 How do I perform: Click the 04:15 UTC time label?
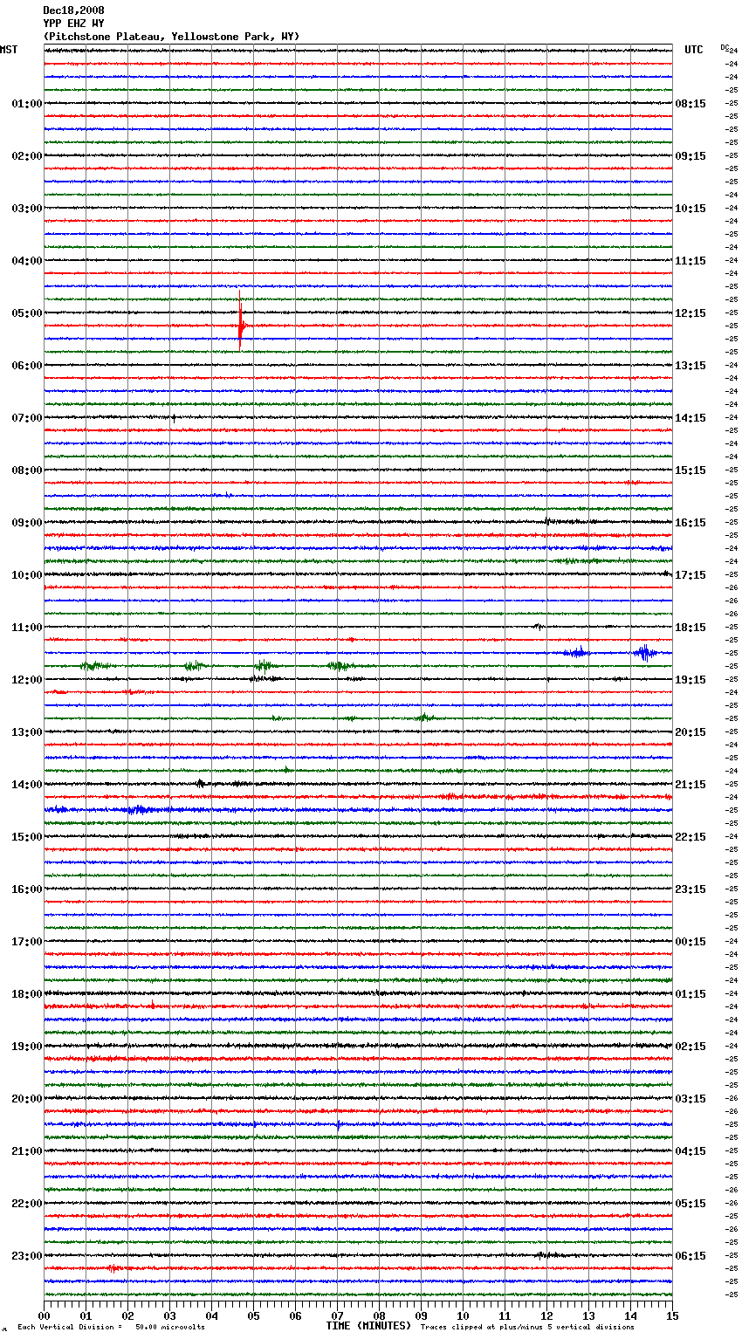click(690, 1151)
